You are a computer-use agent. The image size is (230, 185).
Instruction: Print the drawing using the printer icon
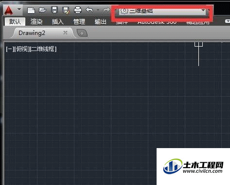pos(78,10)
